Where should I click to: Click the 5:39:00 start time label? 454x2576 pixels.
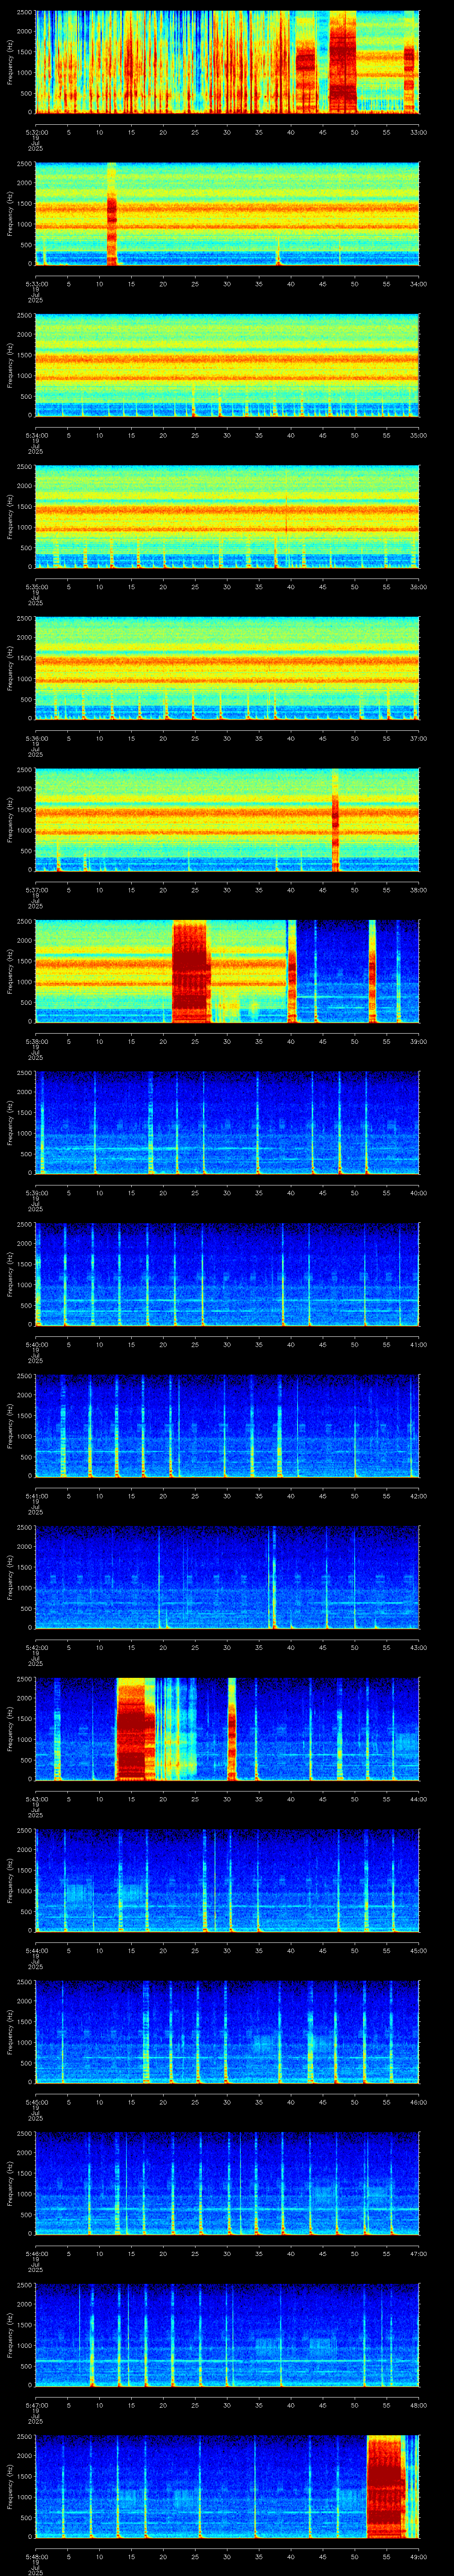(37, 1193)
